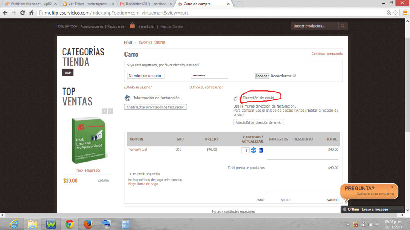Close the PREGUNTA chat bubble
The width and height of the screenshot is (410, 230).
pos(392,187)
